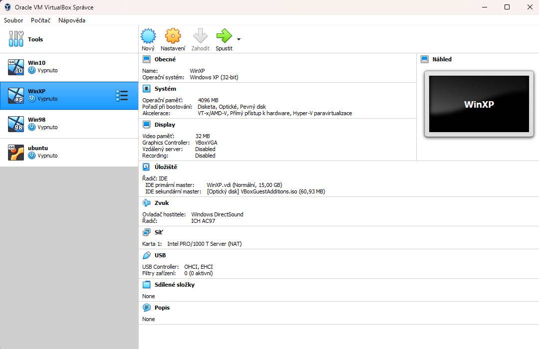Open Nastavení gear settings icon
This screenshot has height=349, width=539.
click(173, 36)
